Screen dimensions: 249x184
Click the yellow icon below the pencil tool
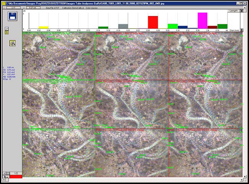click(7, 33)
